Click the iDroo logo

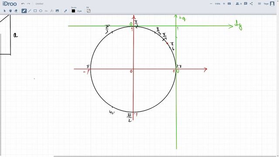(10, 4)
